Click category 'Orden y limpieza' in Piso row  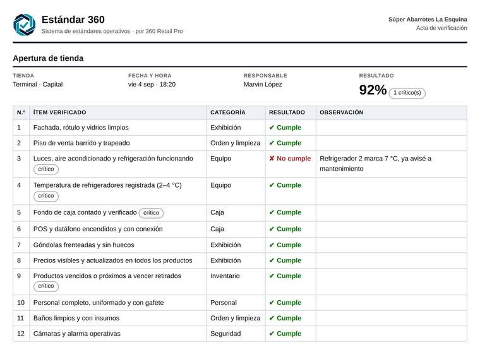(x=236, y=143)
